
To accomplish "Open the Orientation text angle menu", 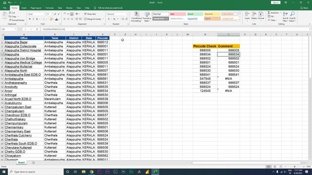I will (78, 14).
